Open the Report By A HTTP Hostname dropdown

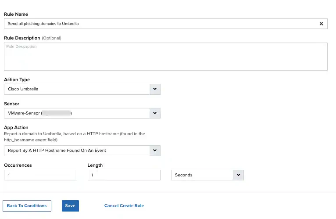click(x=82, y=151)
